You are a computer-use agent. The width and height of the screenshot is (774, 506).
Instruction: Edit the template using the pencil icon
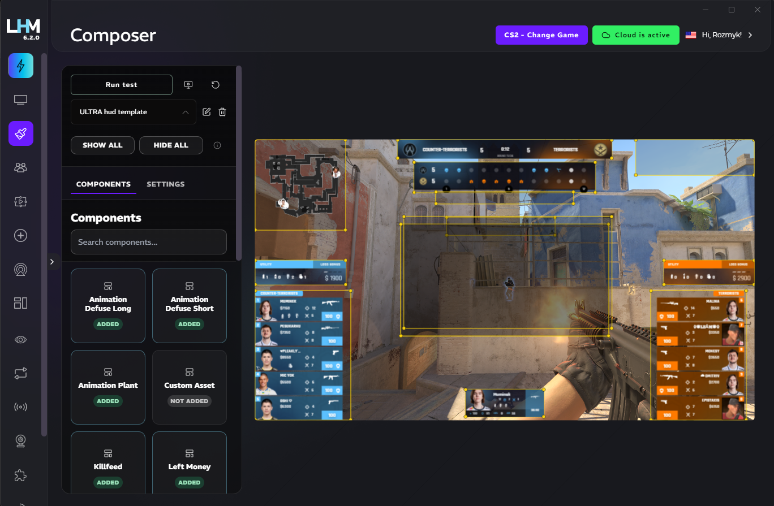[207, 111]
